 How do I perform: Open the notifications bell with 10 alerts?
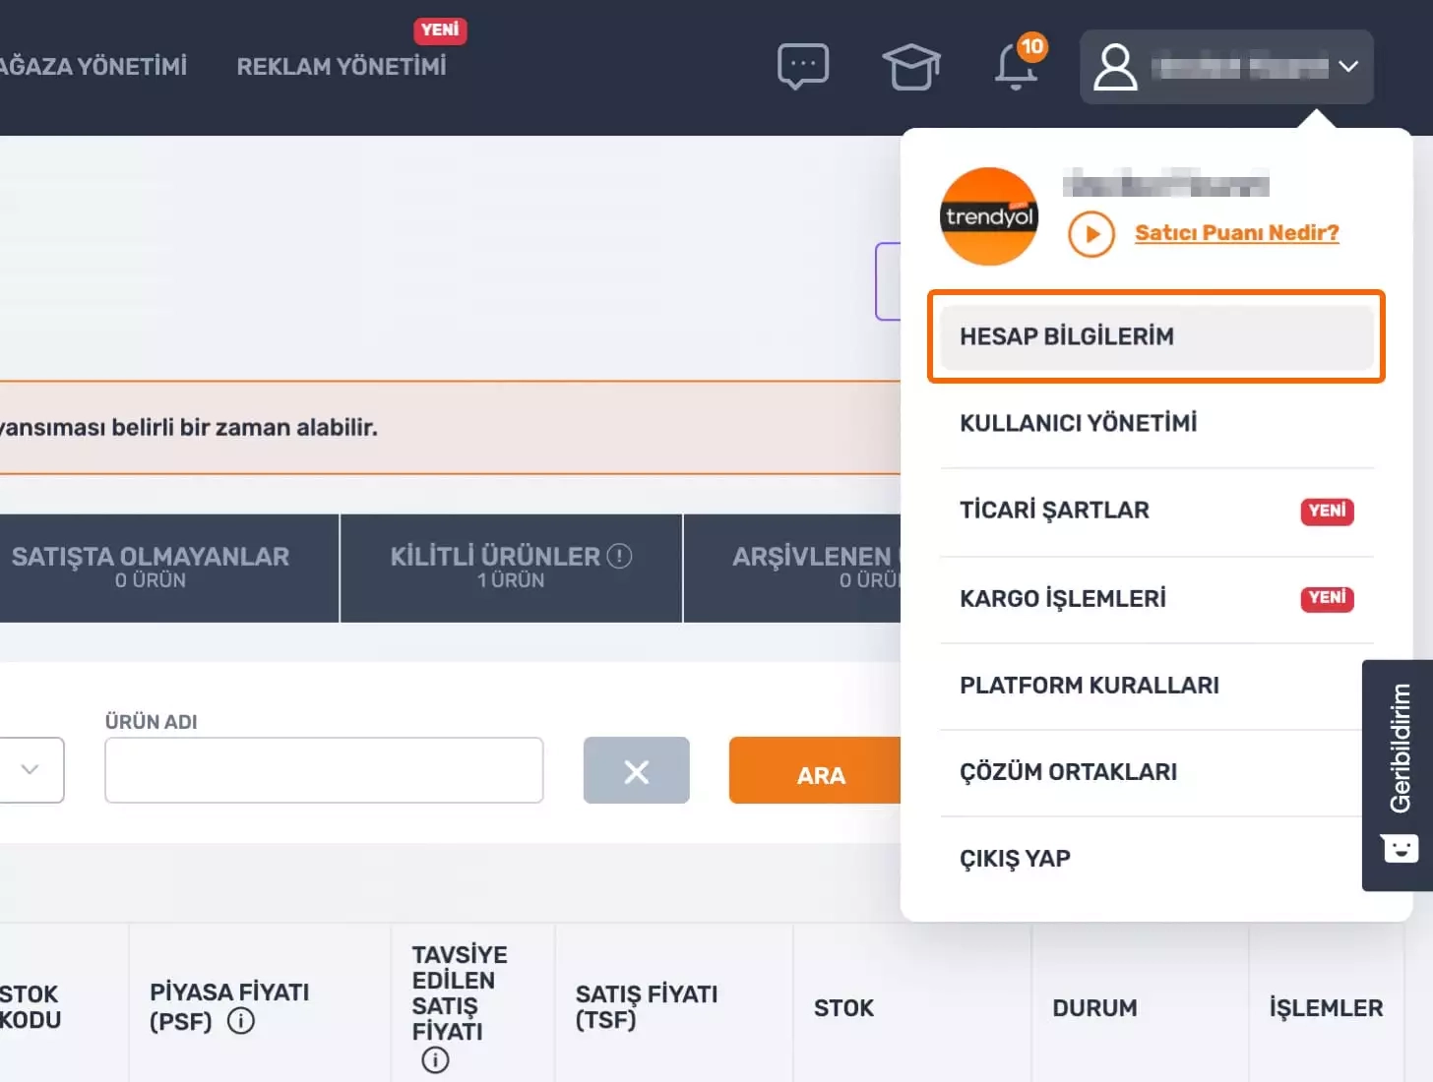1017,67
